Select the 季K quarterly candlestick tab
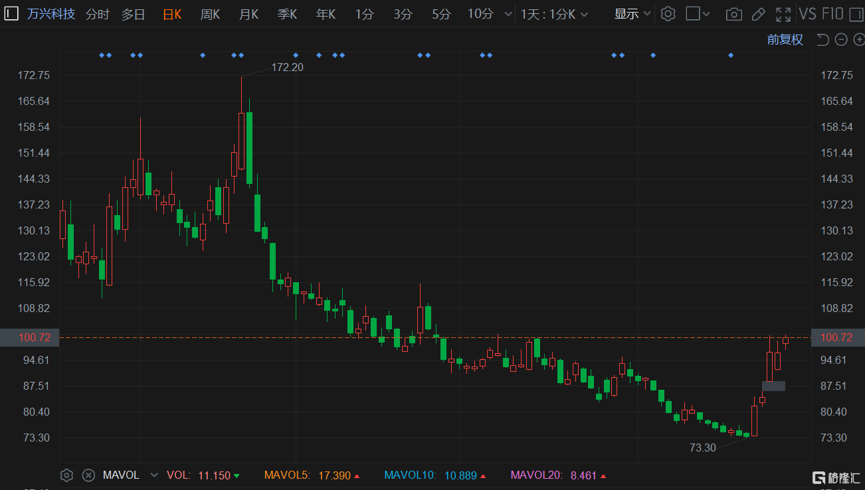The image size is (865, 490). [x=287, y=14]
